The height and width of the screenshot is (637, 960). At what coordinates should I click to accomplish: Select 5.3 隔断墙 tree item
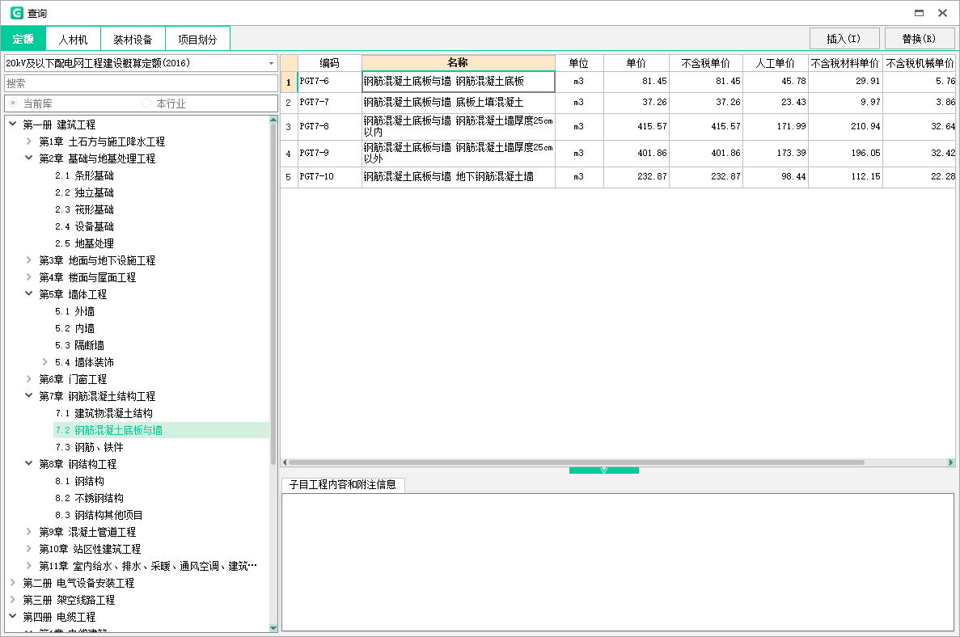[x=79, y=345]
